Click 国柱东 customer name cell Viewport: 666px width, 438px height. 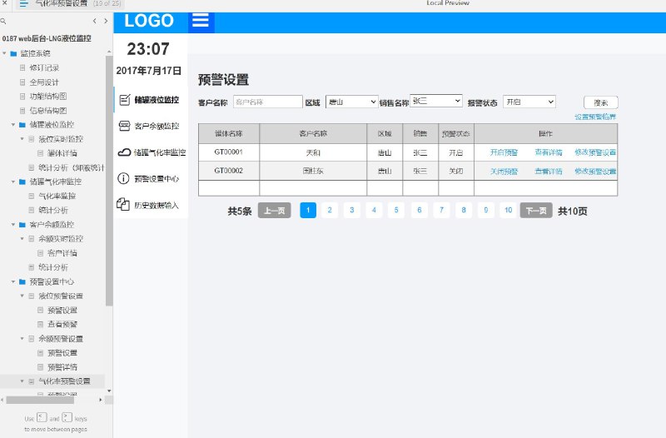(313, 171)
